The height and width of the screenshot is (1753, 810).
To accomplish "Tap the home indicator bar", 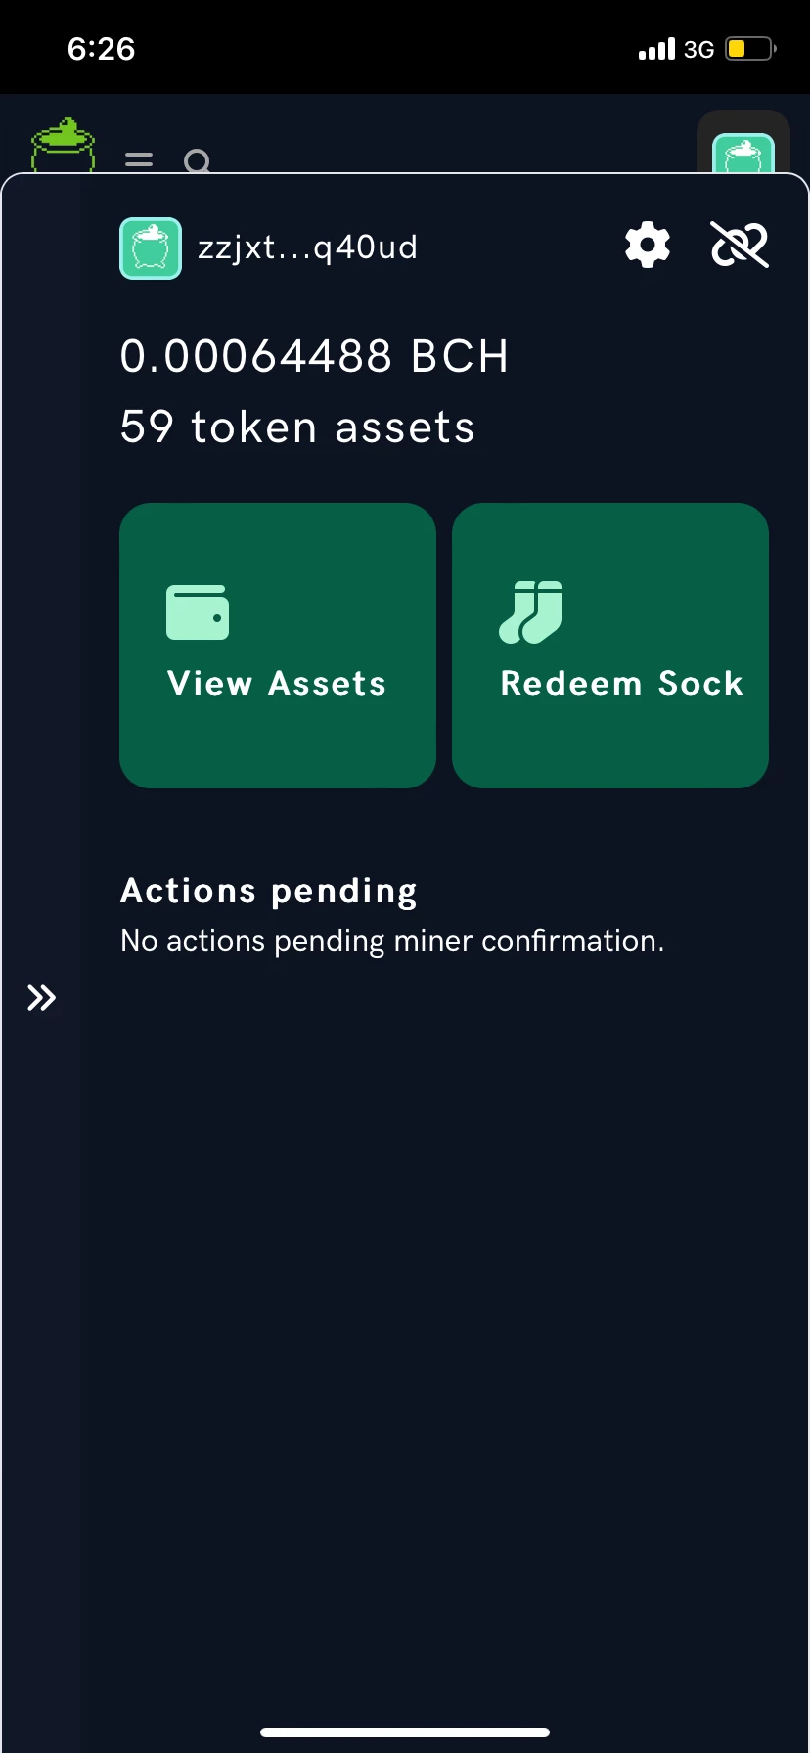I will (x=405, y=1732).
